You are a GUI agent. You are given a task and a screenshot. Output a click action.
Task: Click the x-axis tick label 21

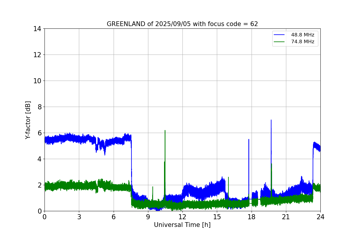[286, 217]
